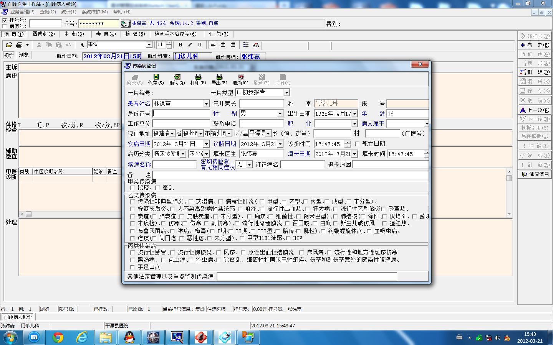Screen dimensions: 553x345
Task: Check the 传染性非典型肺炎 checkbox
Action: (132, 201)
